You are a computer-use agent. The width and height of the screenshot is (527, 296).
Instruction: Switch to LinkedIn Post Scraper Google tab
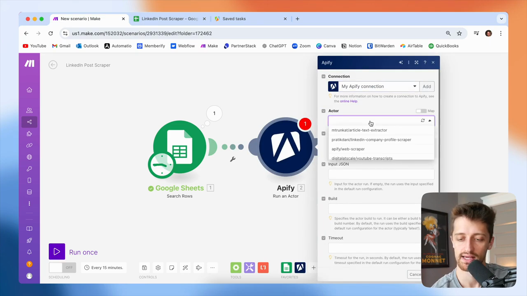click(170, 18)
